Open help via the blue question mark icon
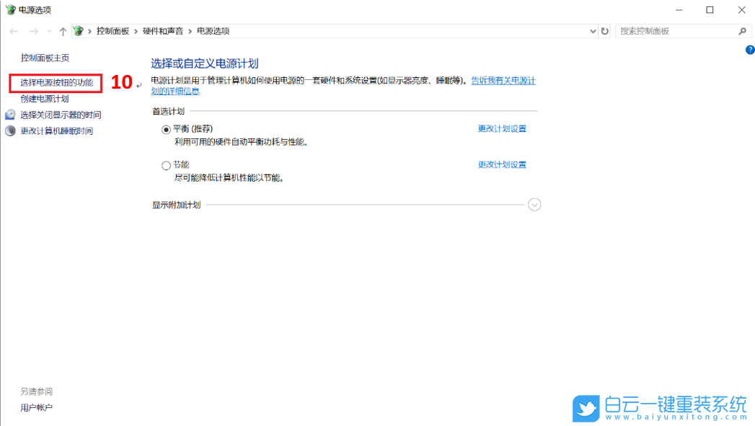The image size is (755, 426). click(749, 50)
